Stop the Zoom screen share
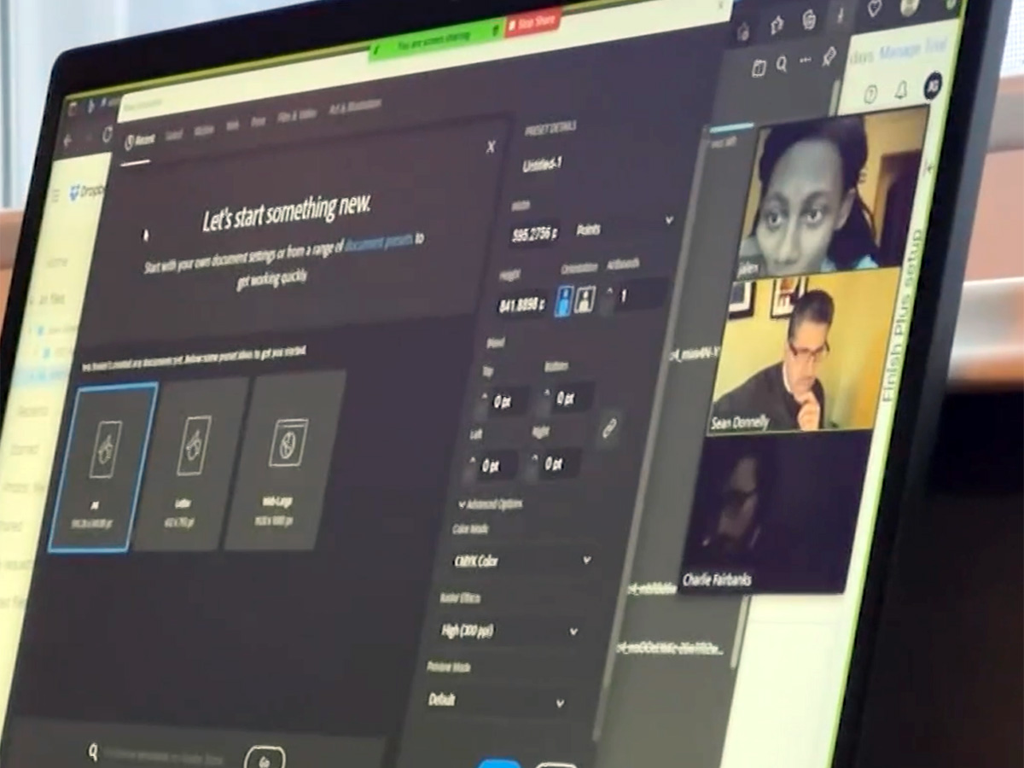1024x768 pixels. click(533, 20)
